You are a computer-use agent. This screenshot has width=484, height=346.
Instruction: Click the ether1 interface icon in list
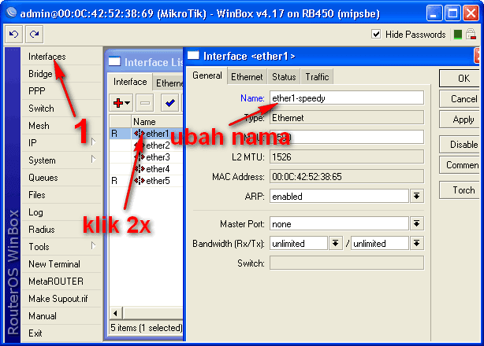(x=140, y=134)
